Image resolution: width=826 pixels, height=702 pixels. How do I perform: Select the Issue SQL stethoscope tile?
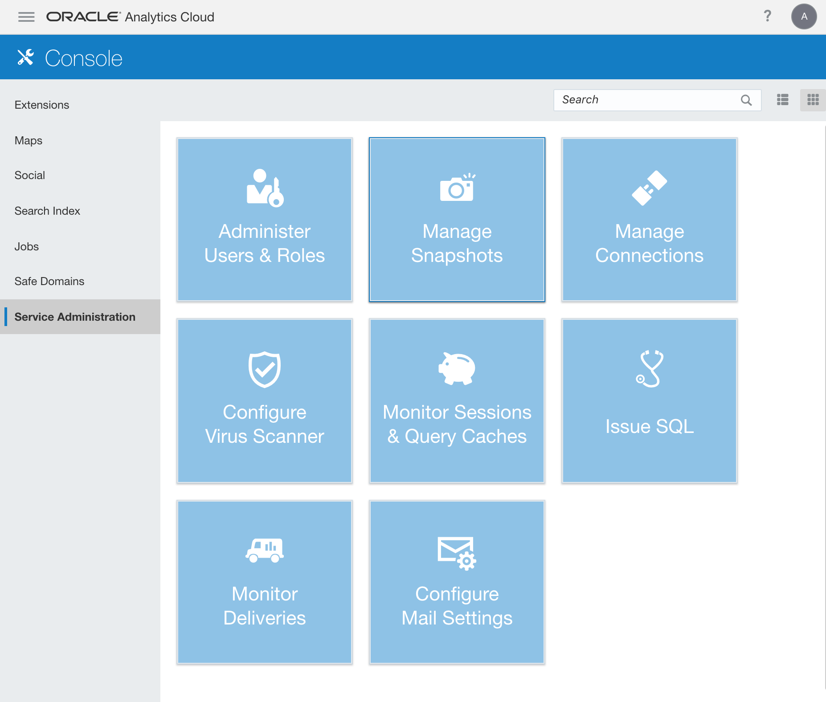tap(649, 400)
